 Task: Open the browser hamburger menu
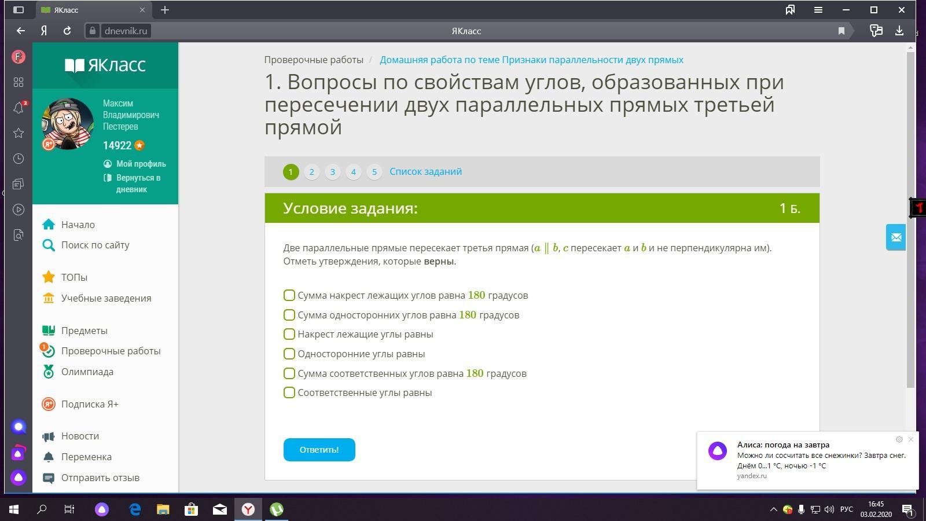[x=818, y=10]
